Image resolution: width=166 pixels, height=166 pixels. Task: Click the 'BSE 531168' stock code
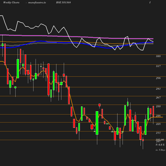pos(63,2)
